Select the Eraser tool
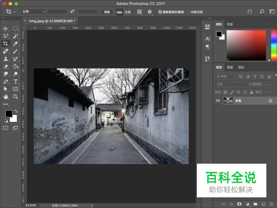Viewport: 277px width, 208px height. click(6, 66)
